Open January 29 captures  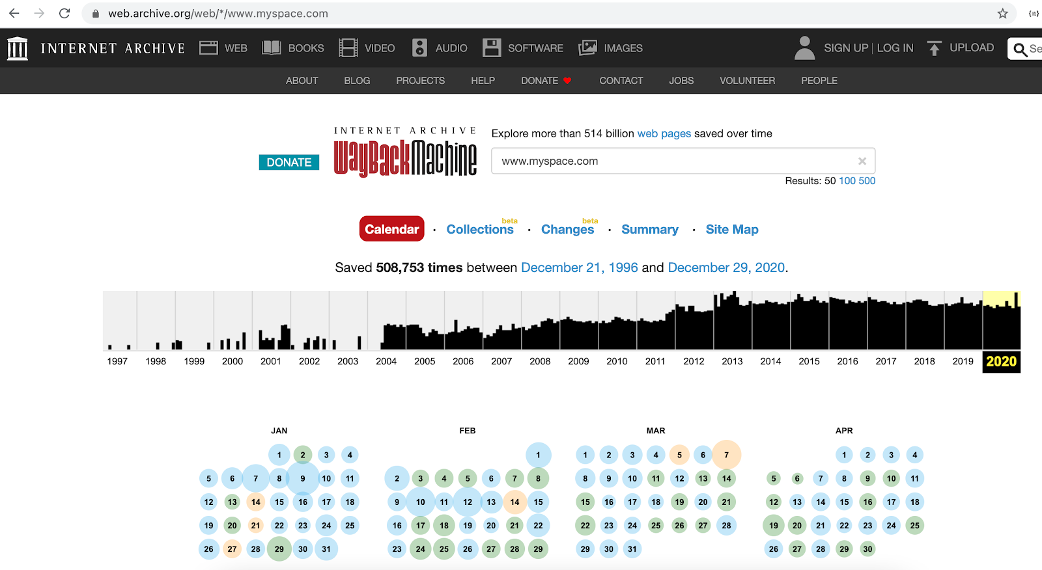279,549
